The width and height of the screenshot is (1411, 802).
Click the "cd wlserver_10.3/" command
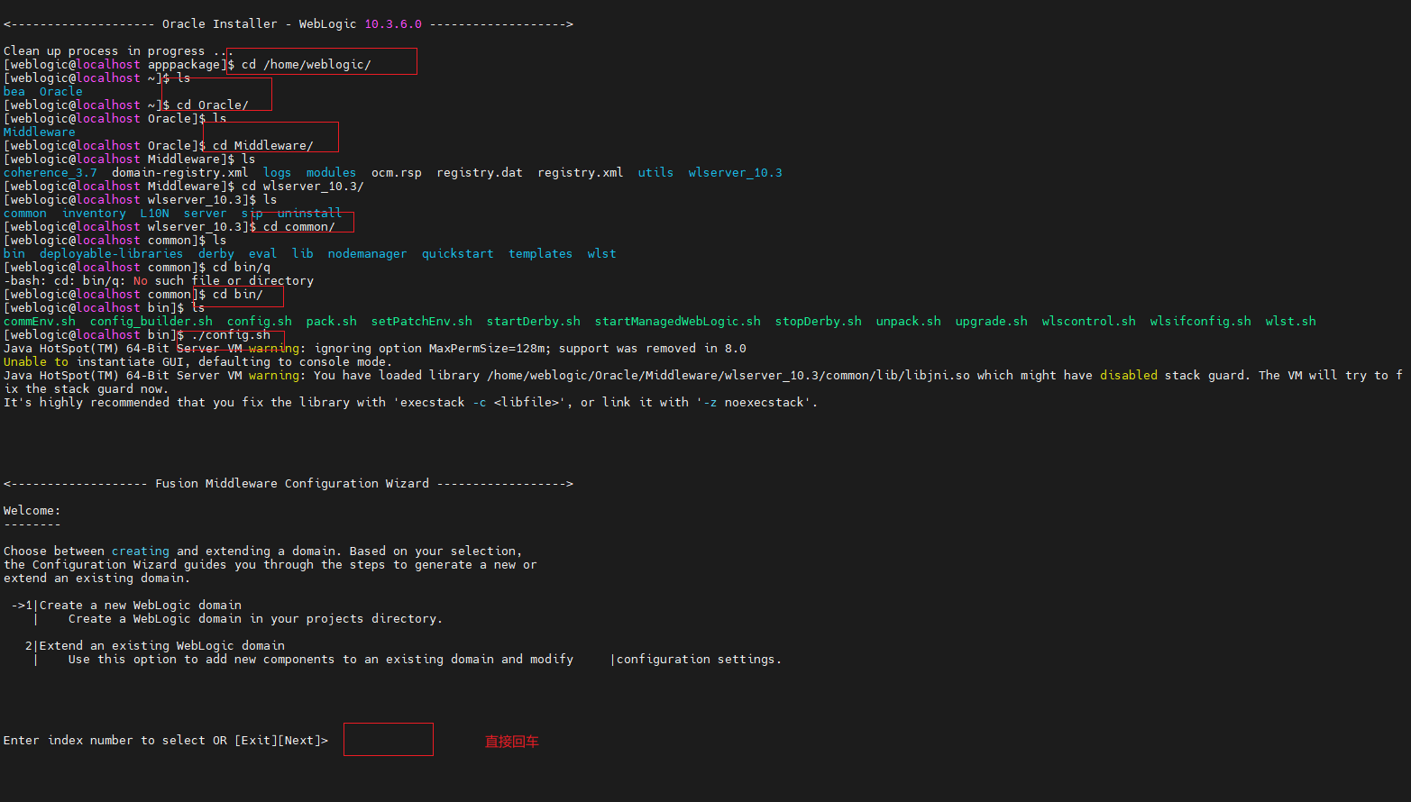(x=303, y=187)
